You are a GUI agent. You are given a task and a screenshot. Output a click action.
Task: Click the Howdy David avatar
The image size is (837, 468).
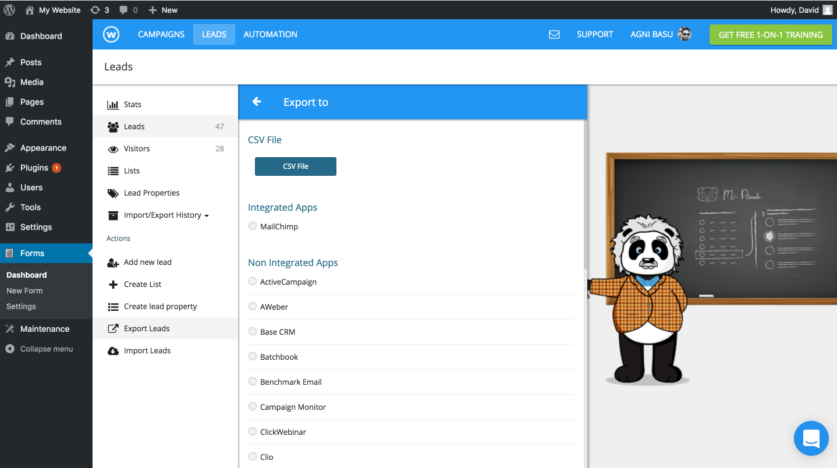coord(827,10)
